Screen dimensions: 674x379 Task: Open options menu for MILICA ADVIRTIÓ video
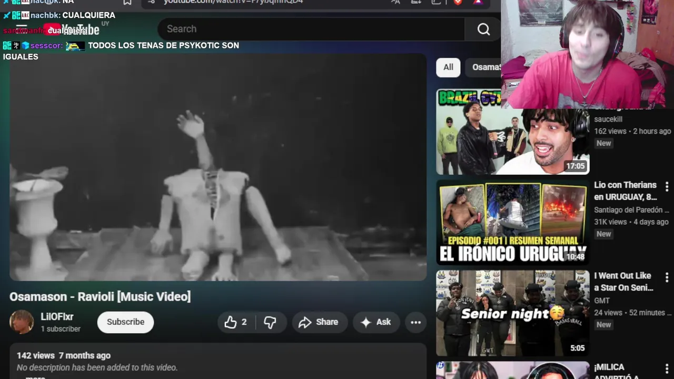[x=667, y=368]
